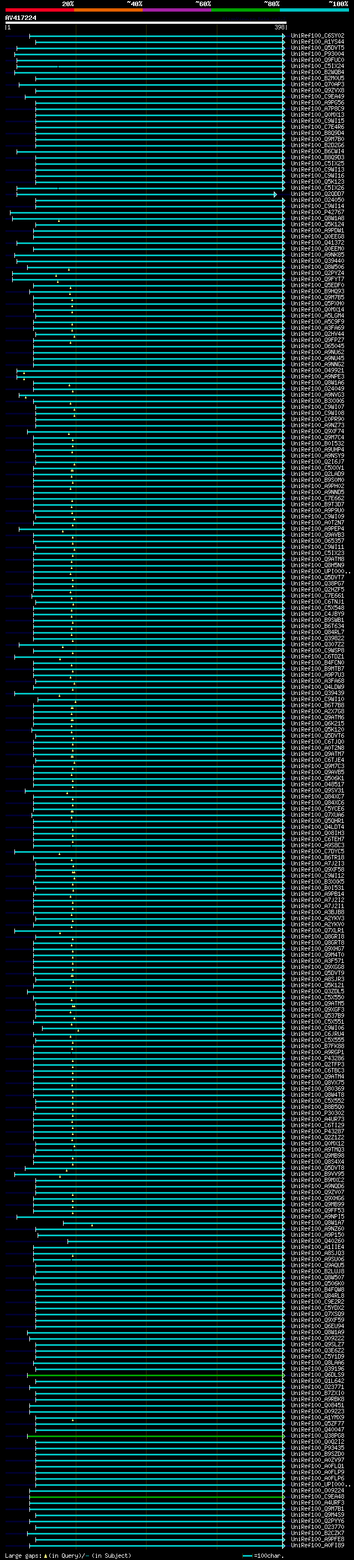The image size is (354, 1560).
Task: Click the orange ~40% identity legend segment
Action: (x=108, y=10)
